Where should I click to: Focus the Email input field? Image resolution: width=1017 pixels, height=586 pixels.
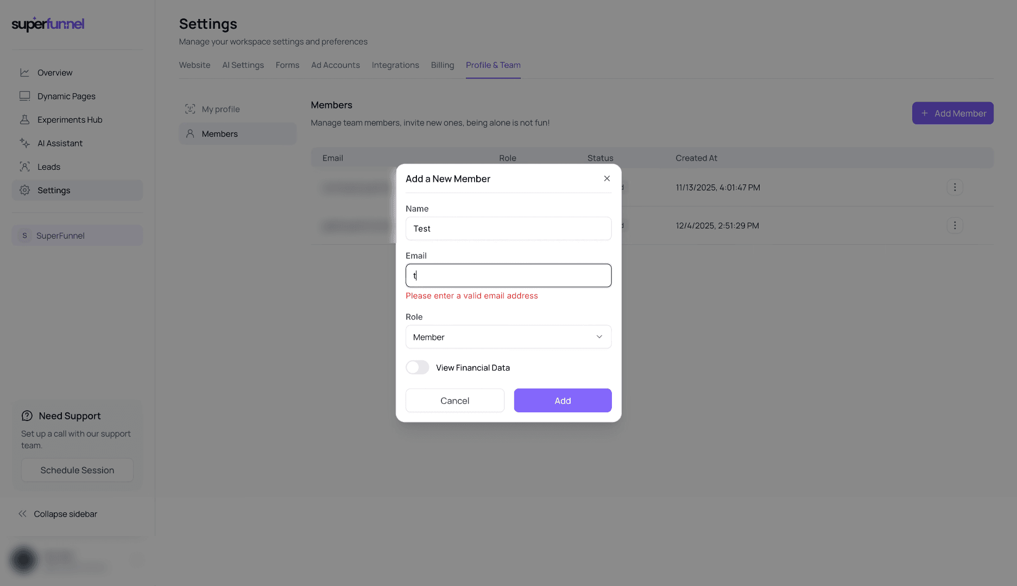pos(508,276)
